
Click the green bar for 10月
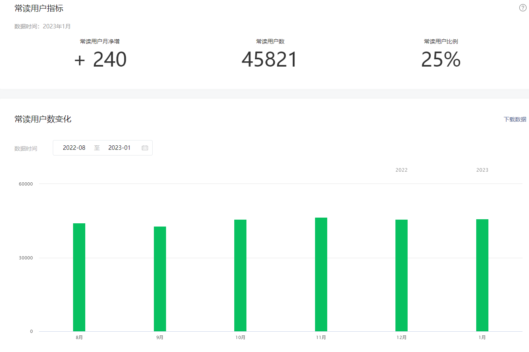240,275
